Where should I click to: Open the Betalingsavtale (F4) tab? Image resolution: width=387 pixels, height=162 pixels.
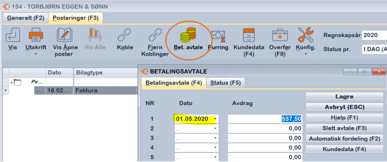coord(174,83)
